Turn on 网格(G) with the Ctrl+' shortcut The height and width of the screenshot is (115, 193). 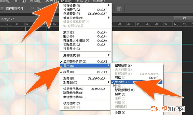click(x=137, y=78)
